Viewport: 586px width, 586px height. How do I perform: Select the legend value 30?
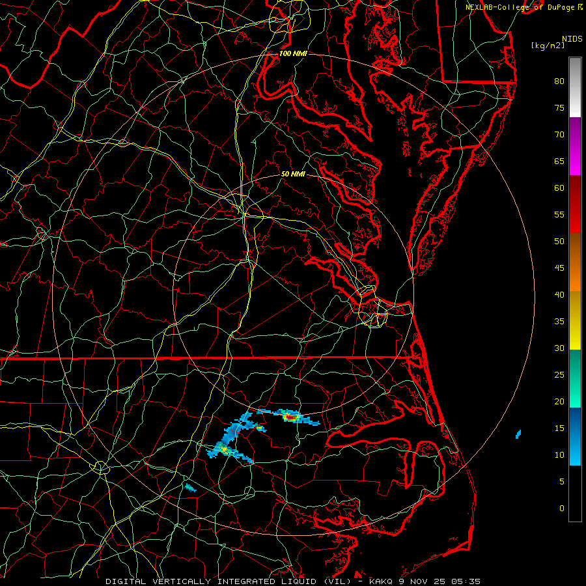[x=559, y=348]
